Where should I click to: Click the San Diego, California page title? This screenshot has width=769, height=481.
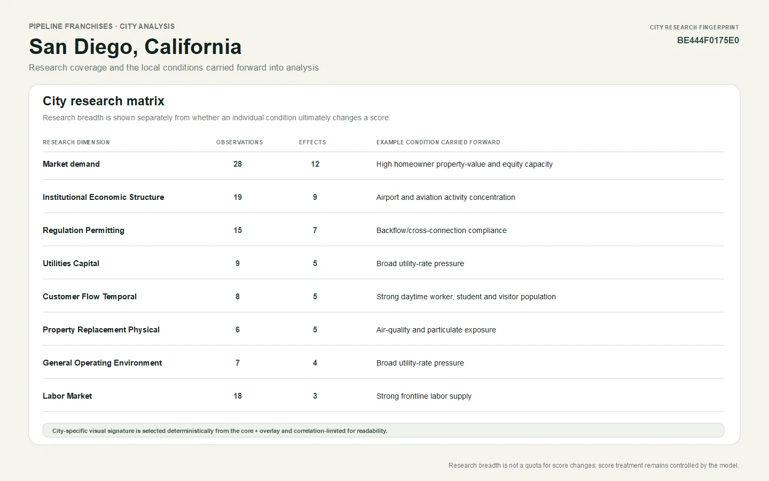point(135,47)
